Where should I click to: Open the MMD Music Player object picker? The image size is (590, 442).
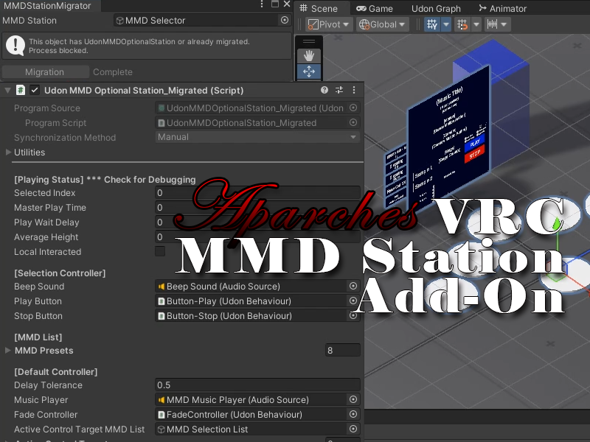pyautogui.click(x=353, y=399)
